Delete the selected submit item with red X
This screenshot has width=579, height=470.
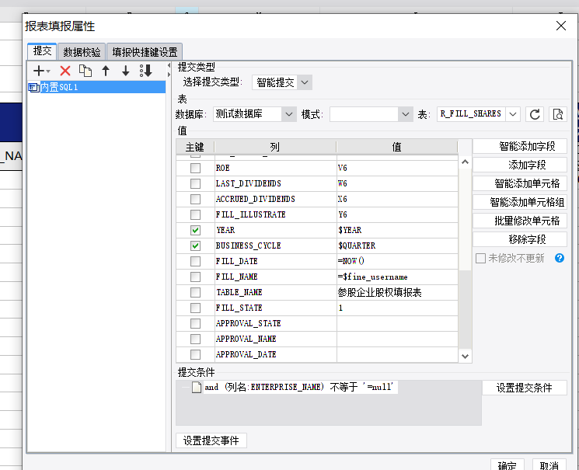pyautogui.click(x=65, y=71)
